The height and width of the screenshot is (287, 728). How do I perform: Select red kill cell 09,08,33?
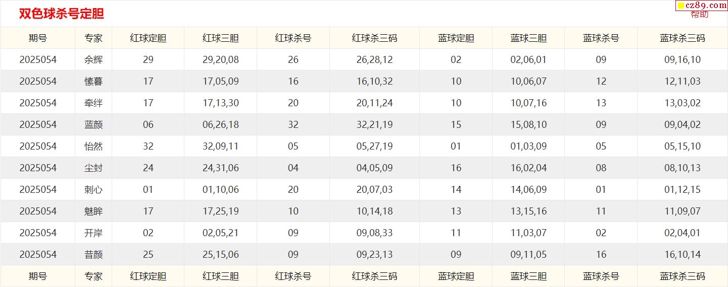click(374, 233)
